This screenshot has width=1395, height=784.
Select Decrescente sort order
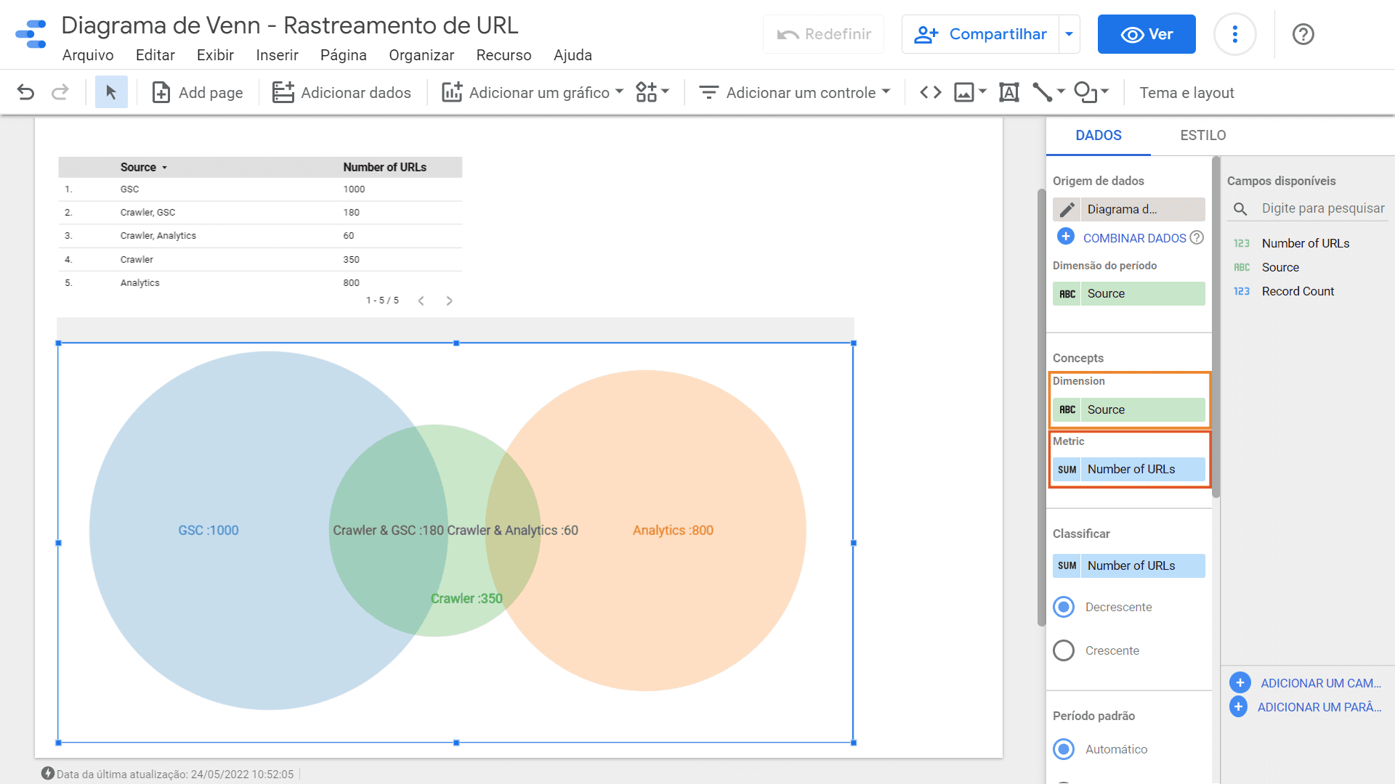1064,607
